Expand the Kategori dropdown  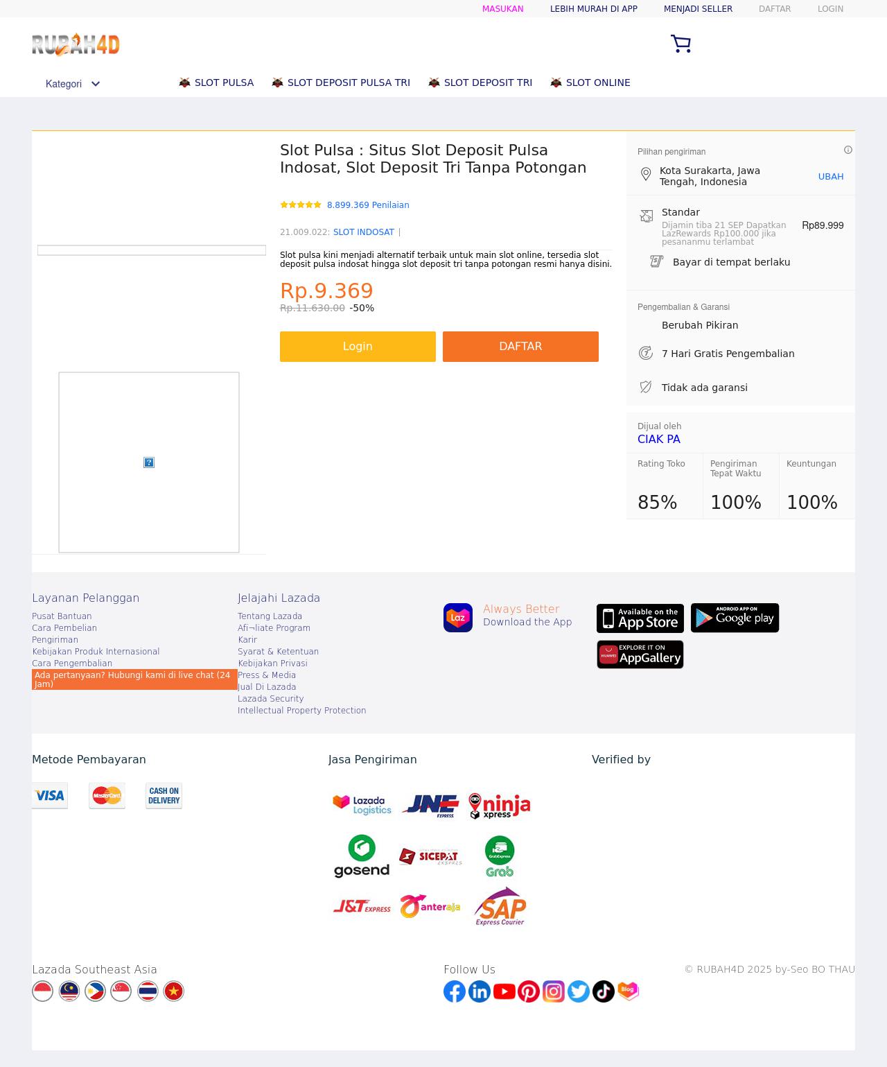(x=73, y=84)
